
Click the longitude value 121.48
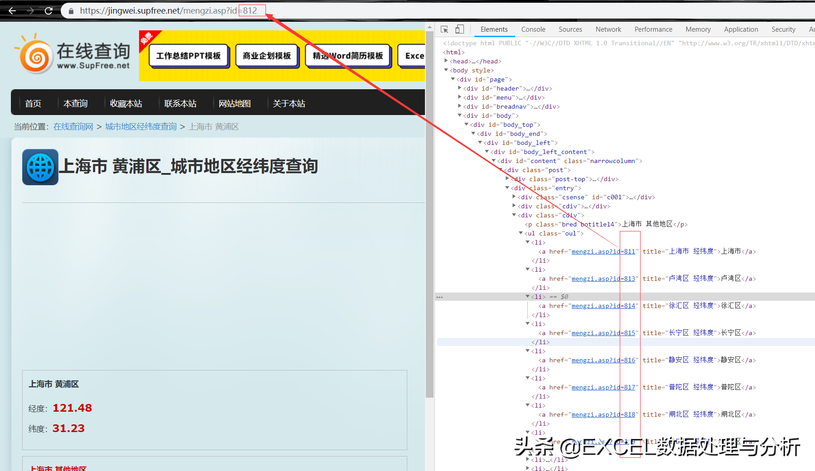(x=72, y=408)
